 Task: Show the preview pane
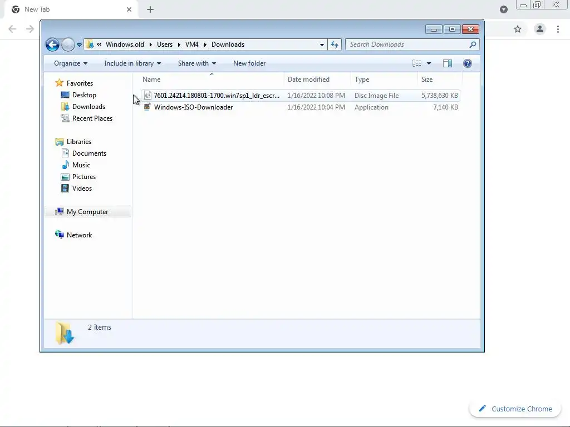pos(448,63)
